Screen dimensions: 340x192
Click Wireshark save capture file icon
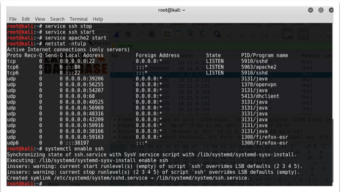pyautogui.click(x=179, y=34)
